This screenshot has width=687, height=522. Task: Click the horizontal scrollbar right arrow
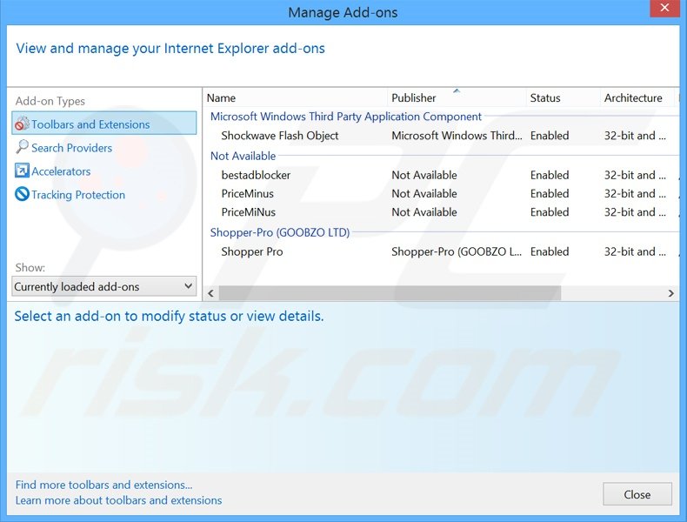click(670, 293)
